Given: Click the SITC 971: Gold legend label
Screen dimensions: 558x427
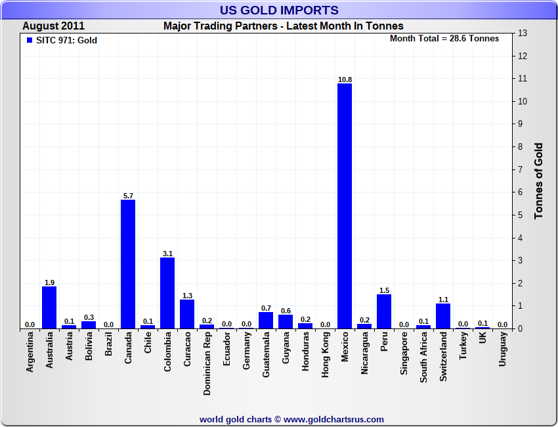Looking at the screenshot, I should tap(66, 40).
